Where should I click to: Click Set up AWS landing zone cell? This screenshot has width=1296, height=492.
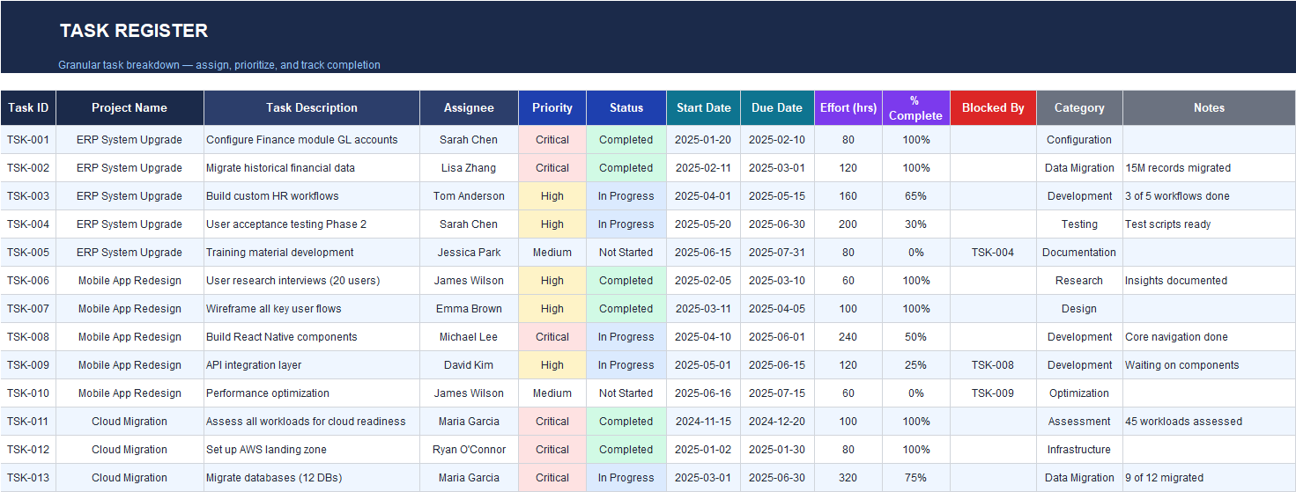[x=312, y=449]
